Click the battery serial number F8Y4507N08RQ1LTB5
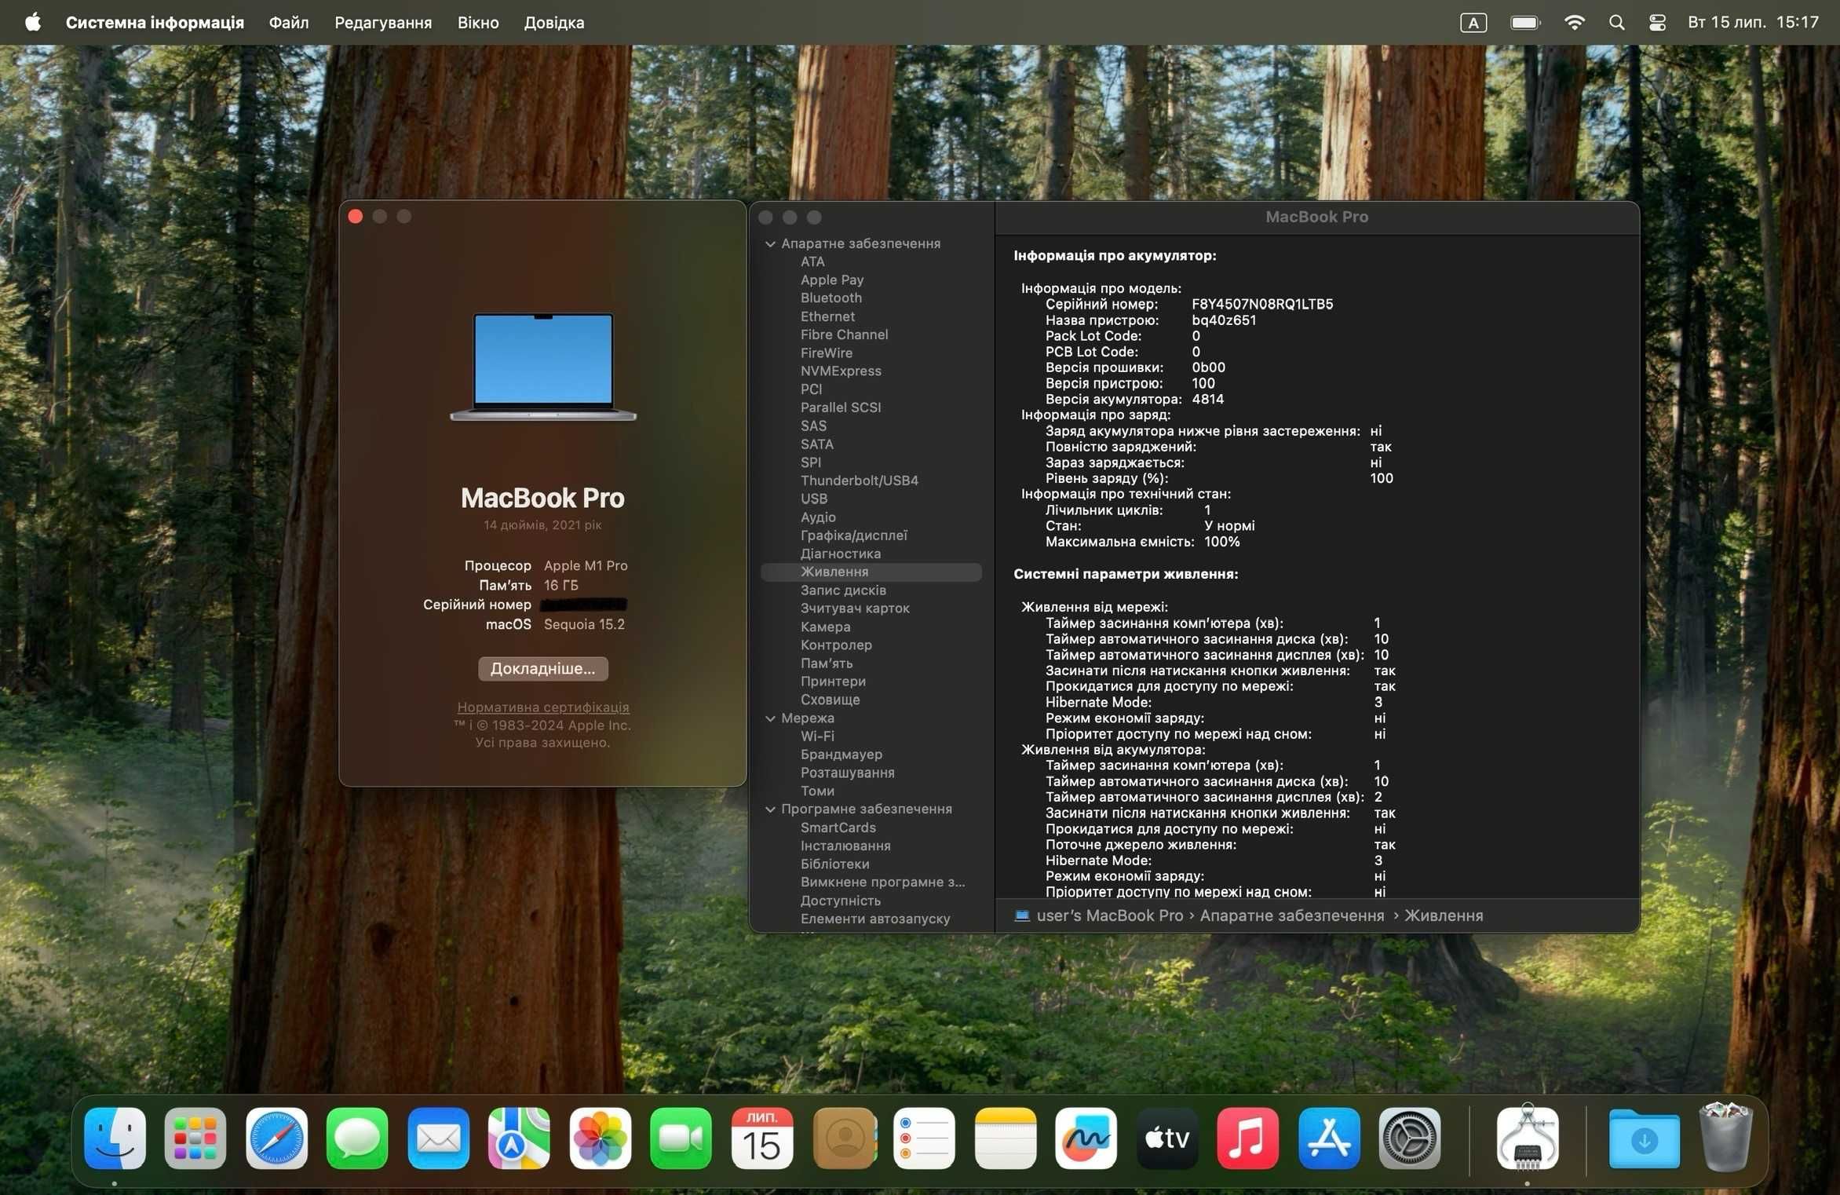1840x1195 pixels. click(1262, 305)
